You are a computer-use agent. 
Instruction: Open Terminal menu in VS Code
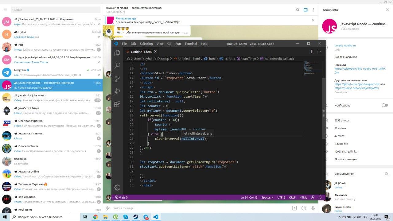[191, 44]
